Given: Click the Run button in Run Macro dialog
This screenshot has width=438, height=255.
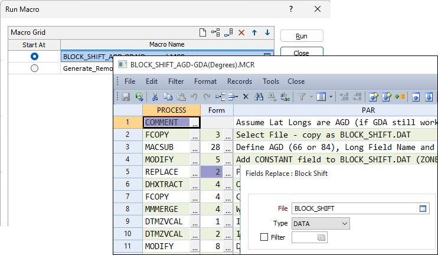Looking at the screenshot, I should tap(302, 36).
